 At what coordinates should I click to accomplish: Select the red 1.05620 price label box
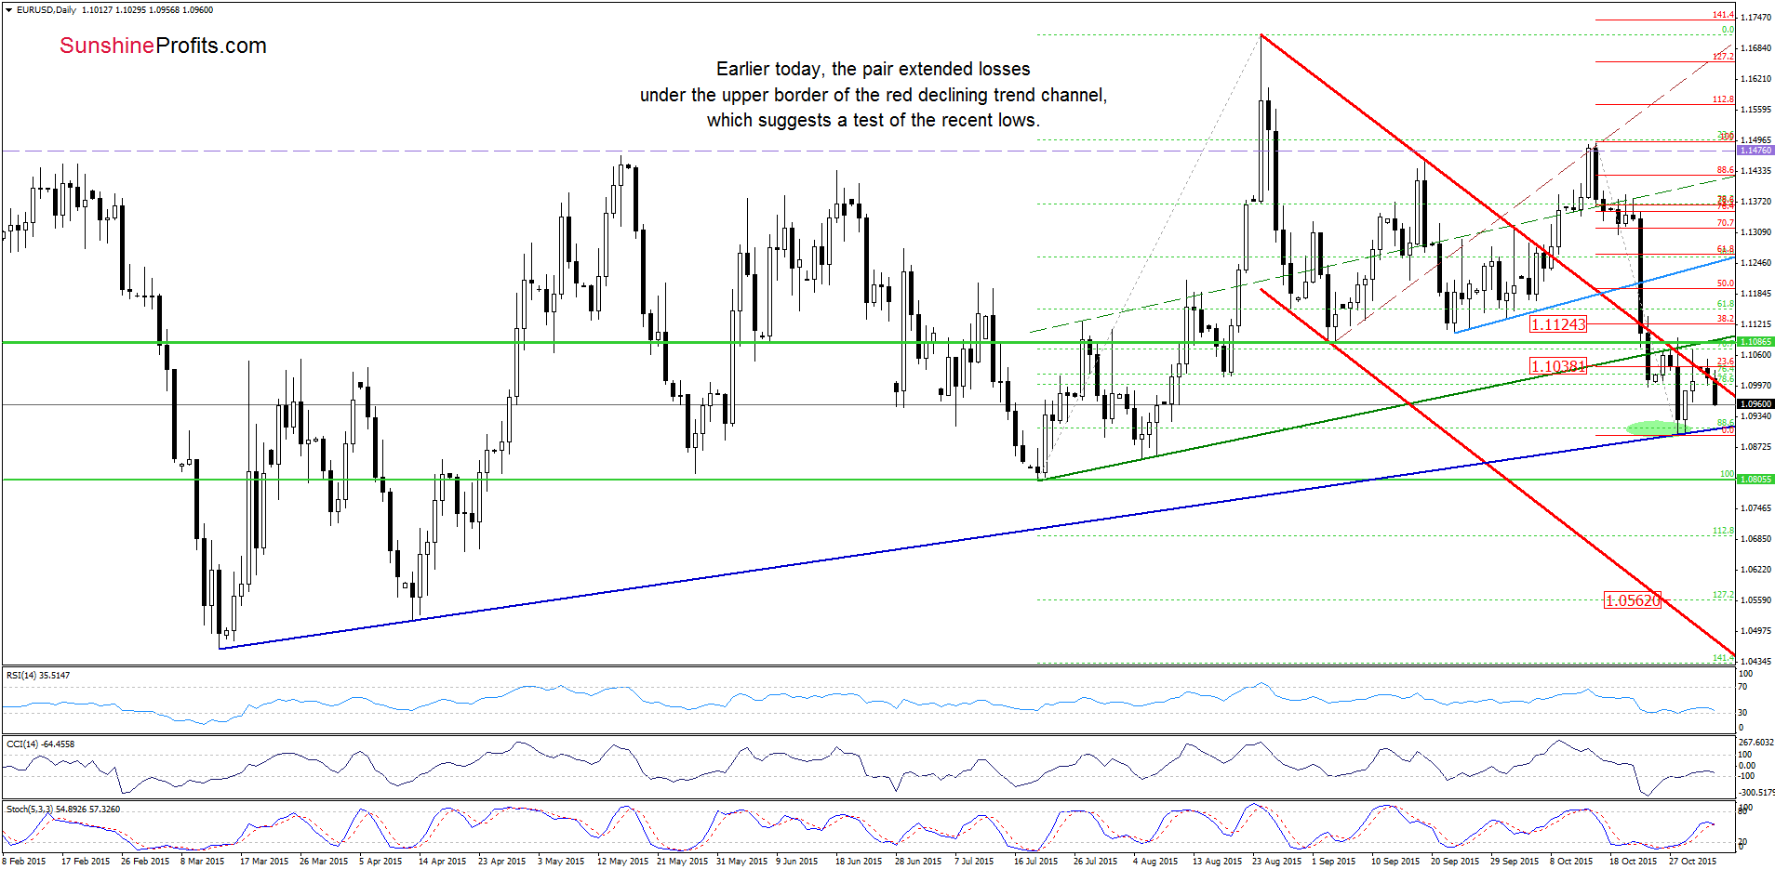tap(1633, 600)
